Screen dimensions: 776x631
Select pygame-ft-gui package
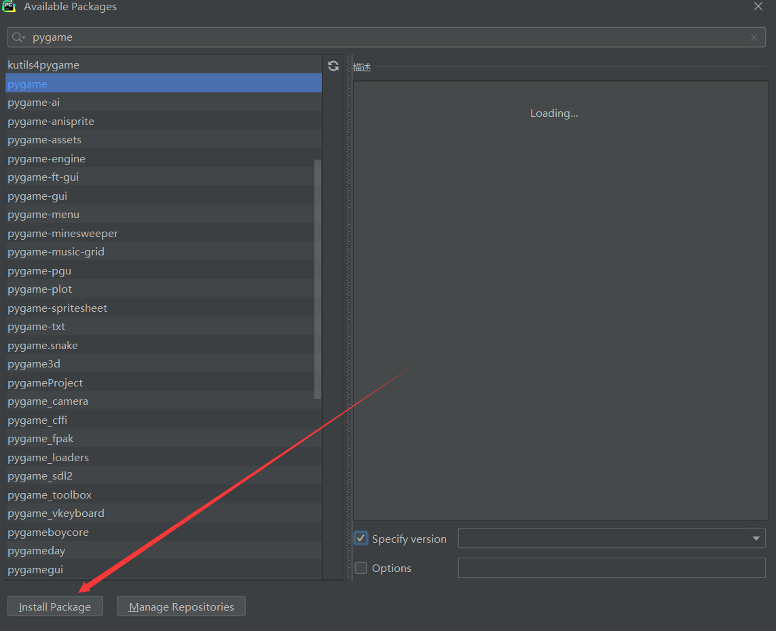pos(164,177)
